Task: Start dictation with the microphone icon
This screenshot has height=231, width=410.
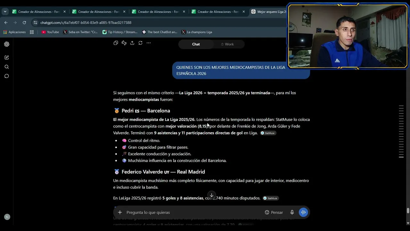Action: (x=292, y=212)
